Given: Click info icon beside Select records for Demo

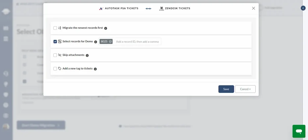Looking at the screenshot, I should [x=96, y=42].
